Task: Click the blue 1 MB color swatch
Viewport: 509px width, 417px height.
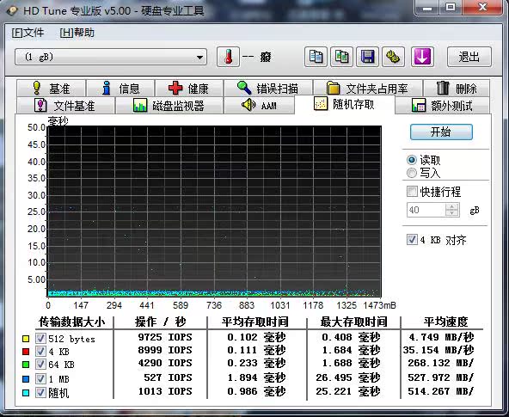Action: pos(26,378)
